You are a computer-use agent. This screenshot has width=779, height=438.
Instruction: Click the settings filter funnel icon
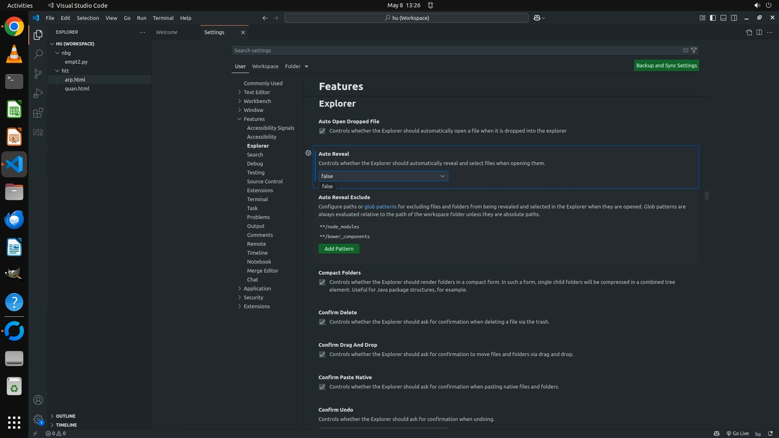click(694, 50)
